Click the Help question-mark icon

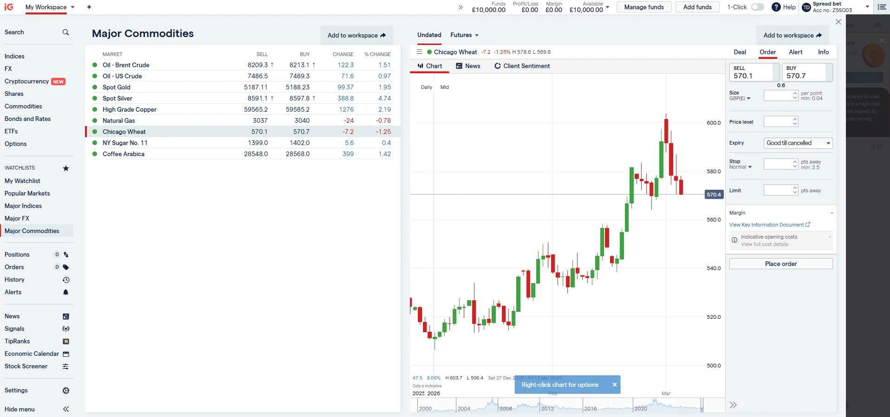pyautogui.click(x=775, y=7)
